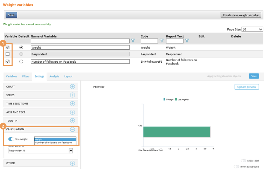
Task: Choose Number of followers on Facebook option
Action: click(53, 143)
